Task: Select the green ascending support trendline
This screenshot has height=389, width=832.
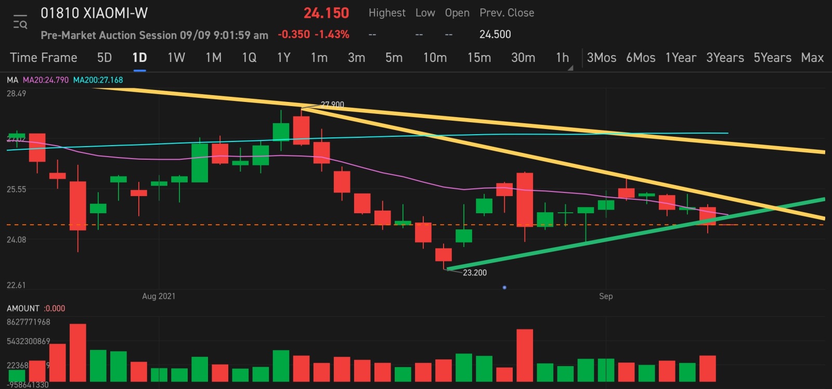Action: click(x=635, y=234)
